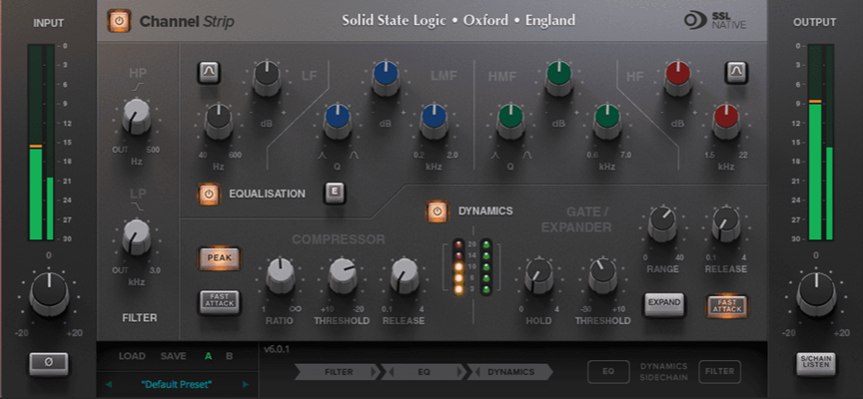863x399 pixels.
Task: Click the HMF frequency kHz knob
Action: pyautogui.click(x=607, y=121)
